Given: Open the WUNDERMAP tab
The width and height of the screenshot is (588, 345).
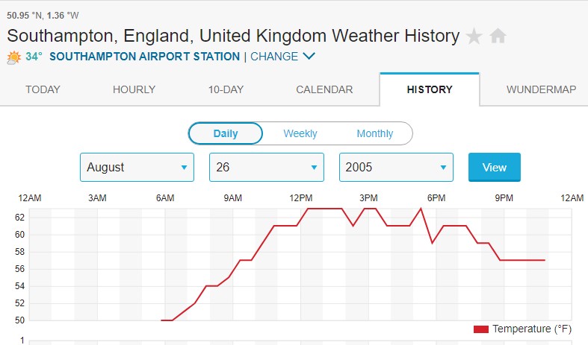Looking at the screenshot, I should click(x=541, y=89).
